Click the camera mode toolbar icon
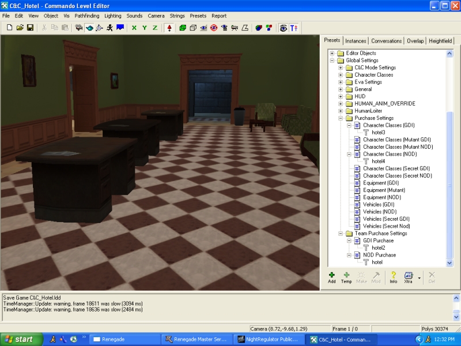461x346 pixels. pyautogui.click(x=79, y=28)
